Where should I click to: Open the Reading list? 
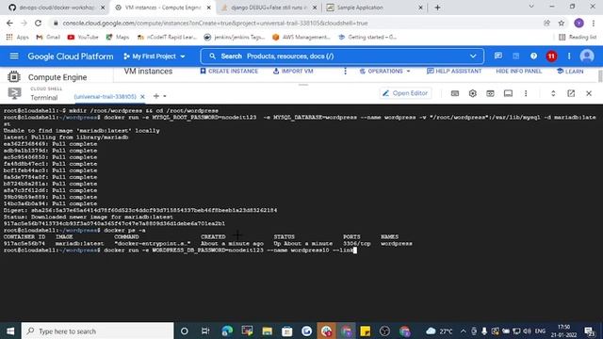578,37
